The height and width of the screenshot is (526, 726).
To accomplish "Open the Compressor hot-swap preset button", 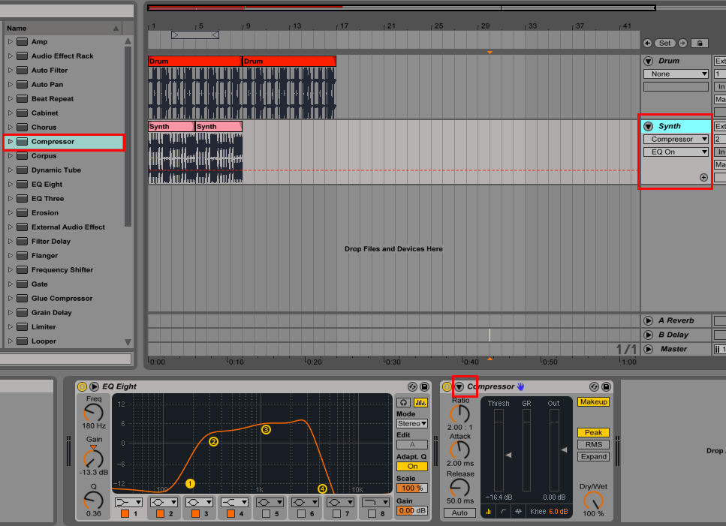I will coord(594,386).
